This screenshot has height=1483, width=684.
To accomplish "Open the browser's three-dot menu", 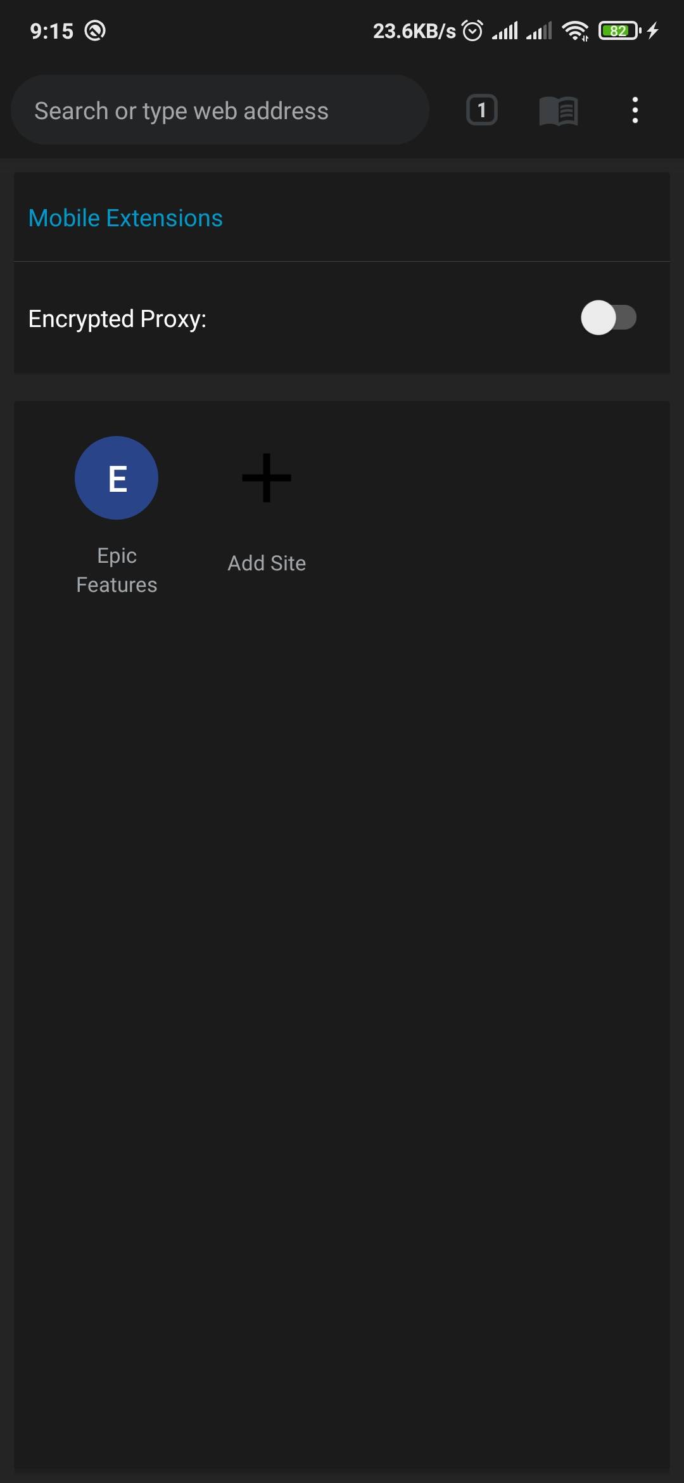I will pos(635,110).
